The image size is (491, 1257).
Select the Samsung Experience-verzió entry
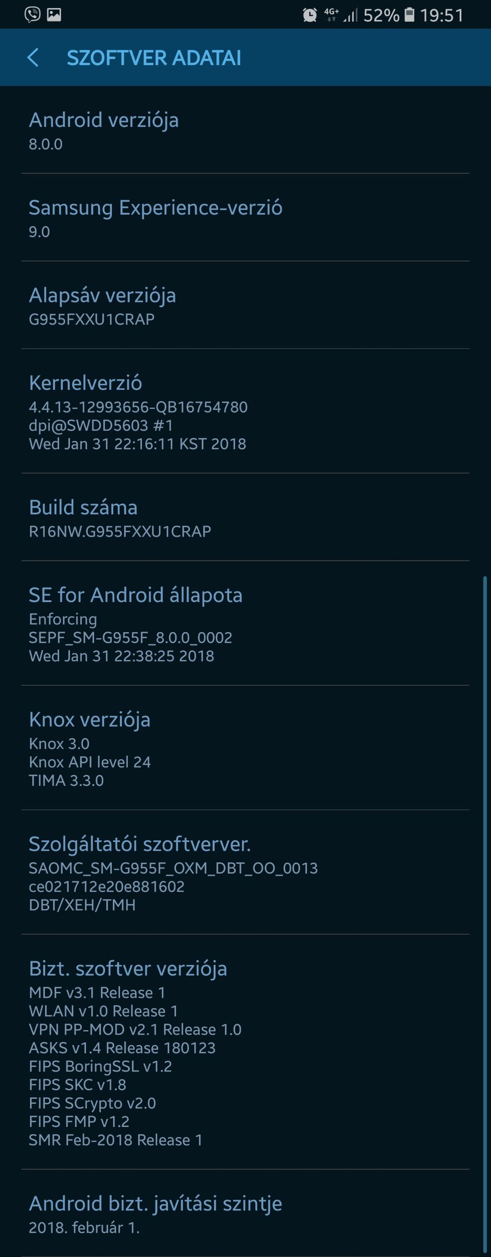tap(245, 218)
